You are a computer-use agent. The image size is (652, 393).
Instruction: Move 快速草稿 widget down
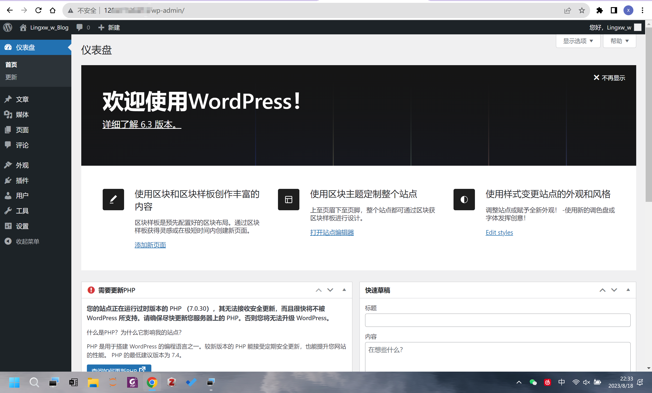click(614, 290)
